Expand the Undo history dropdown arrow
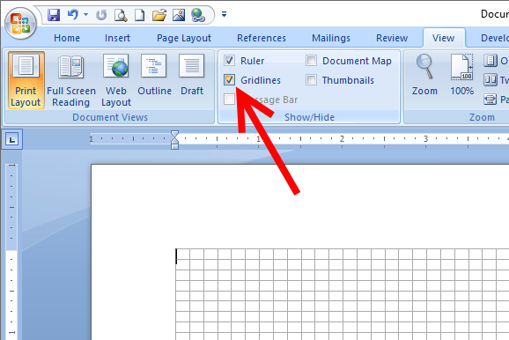Viewport: 509px width, 340px height. (85, 15)
